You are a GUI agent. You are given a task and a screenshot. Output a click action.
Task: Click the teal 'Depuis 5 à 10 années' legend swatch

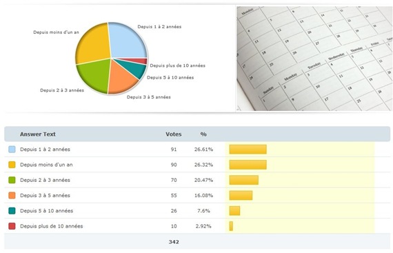(12, 211)
